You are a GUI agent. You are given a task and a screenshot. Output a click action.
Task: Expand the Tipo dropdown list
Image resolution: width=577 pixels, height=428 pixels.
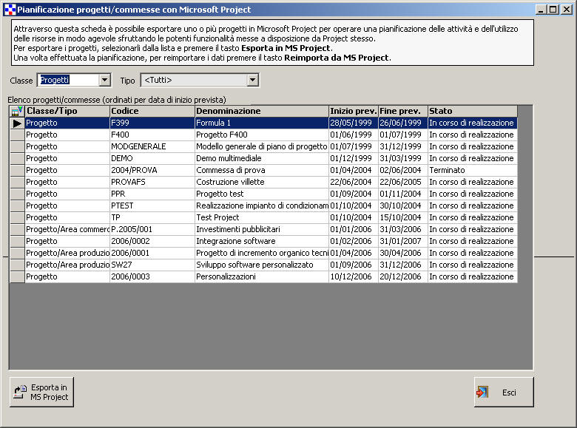click(x=252, y=80)
